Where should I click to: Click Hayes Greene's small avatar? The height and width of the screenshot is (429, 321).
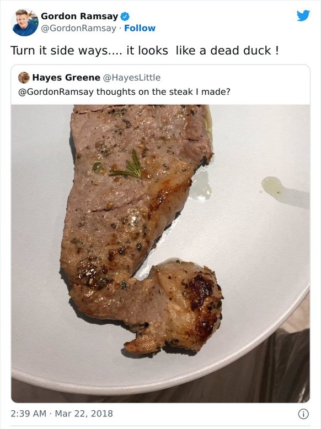24,78
